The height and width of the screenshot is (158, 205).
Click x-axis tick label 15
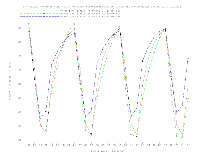click(57, 145)
